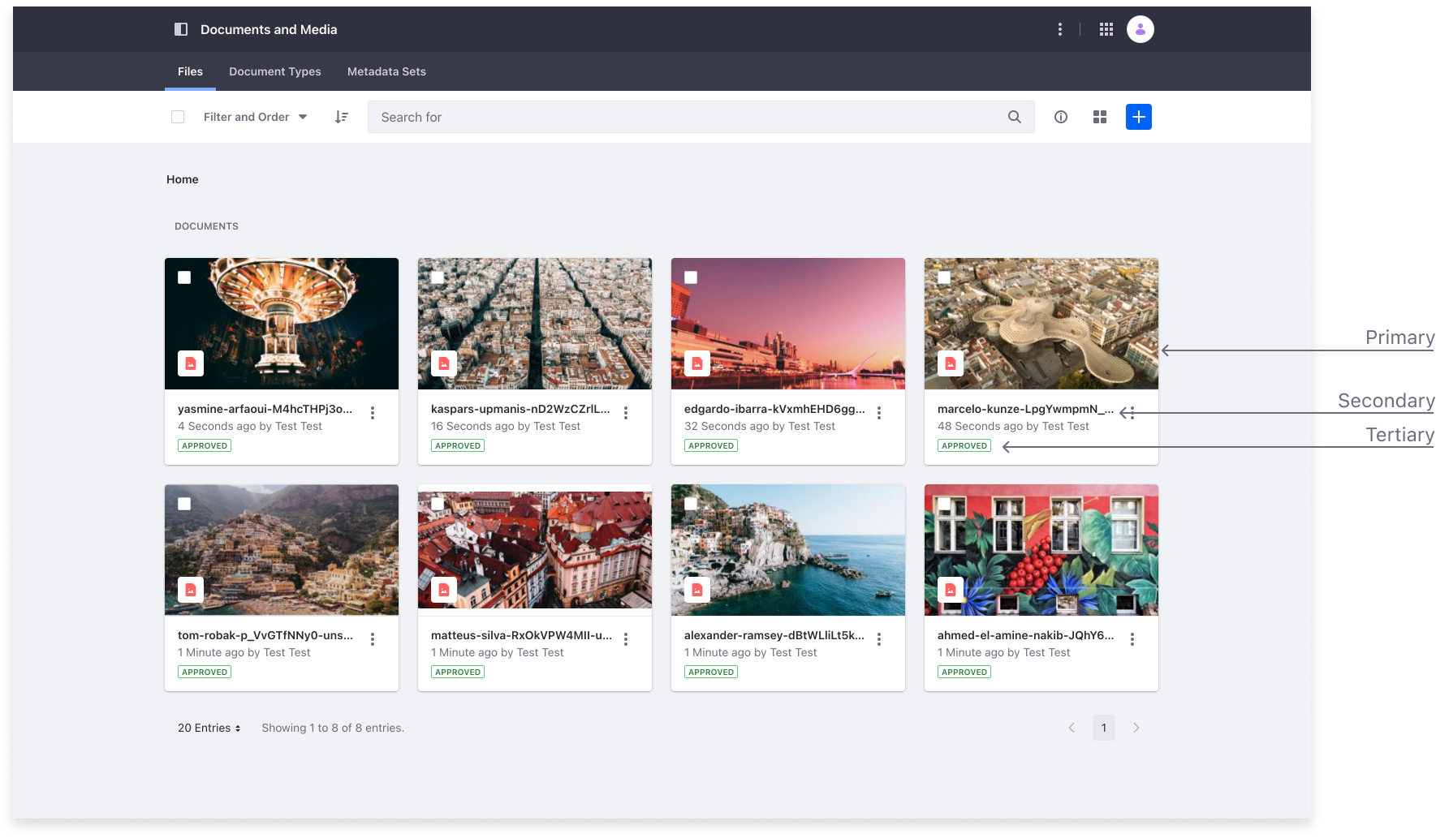
Task: Switch display style with the cards view icon
Action: (1099, 117)
